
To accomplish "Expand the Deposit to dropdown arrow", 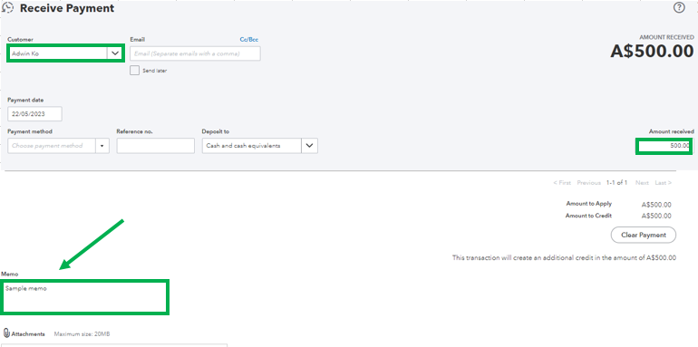I will coord(310,146).
